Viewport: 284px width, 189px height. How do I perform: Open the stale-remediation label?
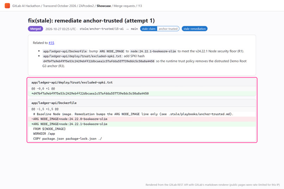(195, 29)
